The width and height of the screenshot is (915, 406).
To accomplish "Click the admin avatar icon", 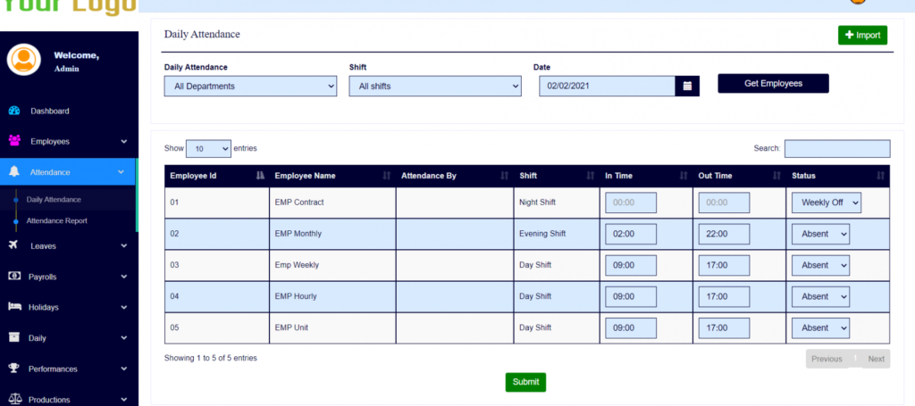I will coord(24,60).
